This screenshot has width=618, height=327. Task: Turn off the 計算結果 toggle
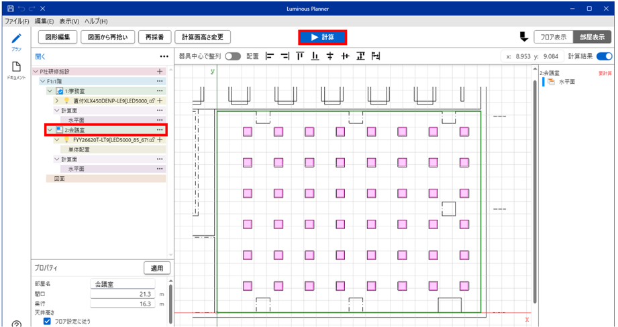coord(604,56)
